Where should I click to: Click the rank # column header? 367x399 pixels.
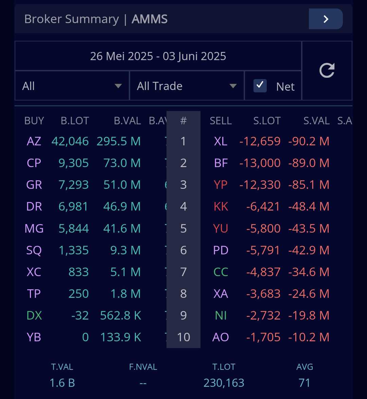point(183,121)
